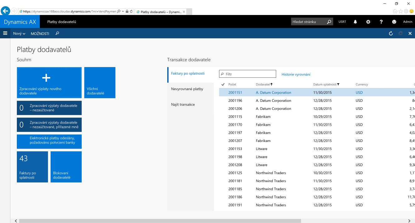
Task: Open the browser tools gear icon
Action: [x=406, y=11]
